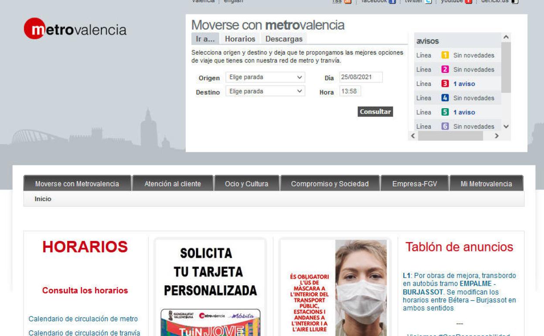Click the avisos scroll left arrow
This screenshot has height=336, width=544.
pyautogui.click(x=413, y=136)
